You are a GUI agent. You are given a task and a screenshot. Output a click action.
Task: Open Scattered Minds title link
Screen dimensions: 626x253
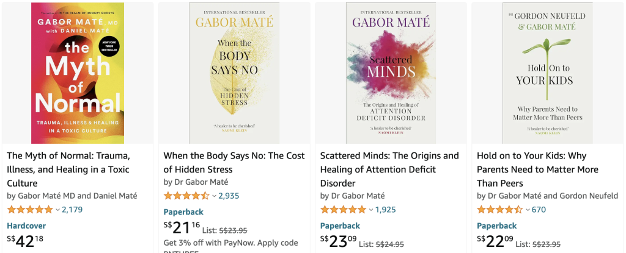[x=389, y=169]
